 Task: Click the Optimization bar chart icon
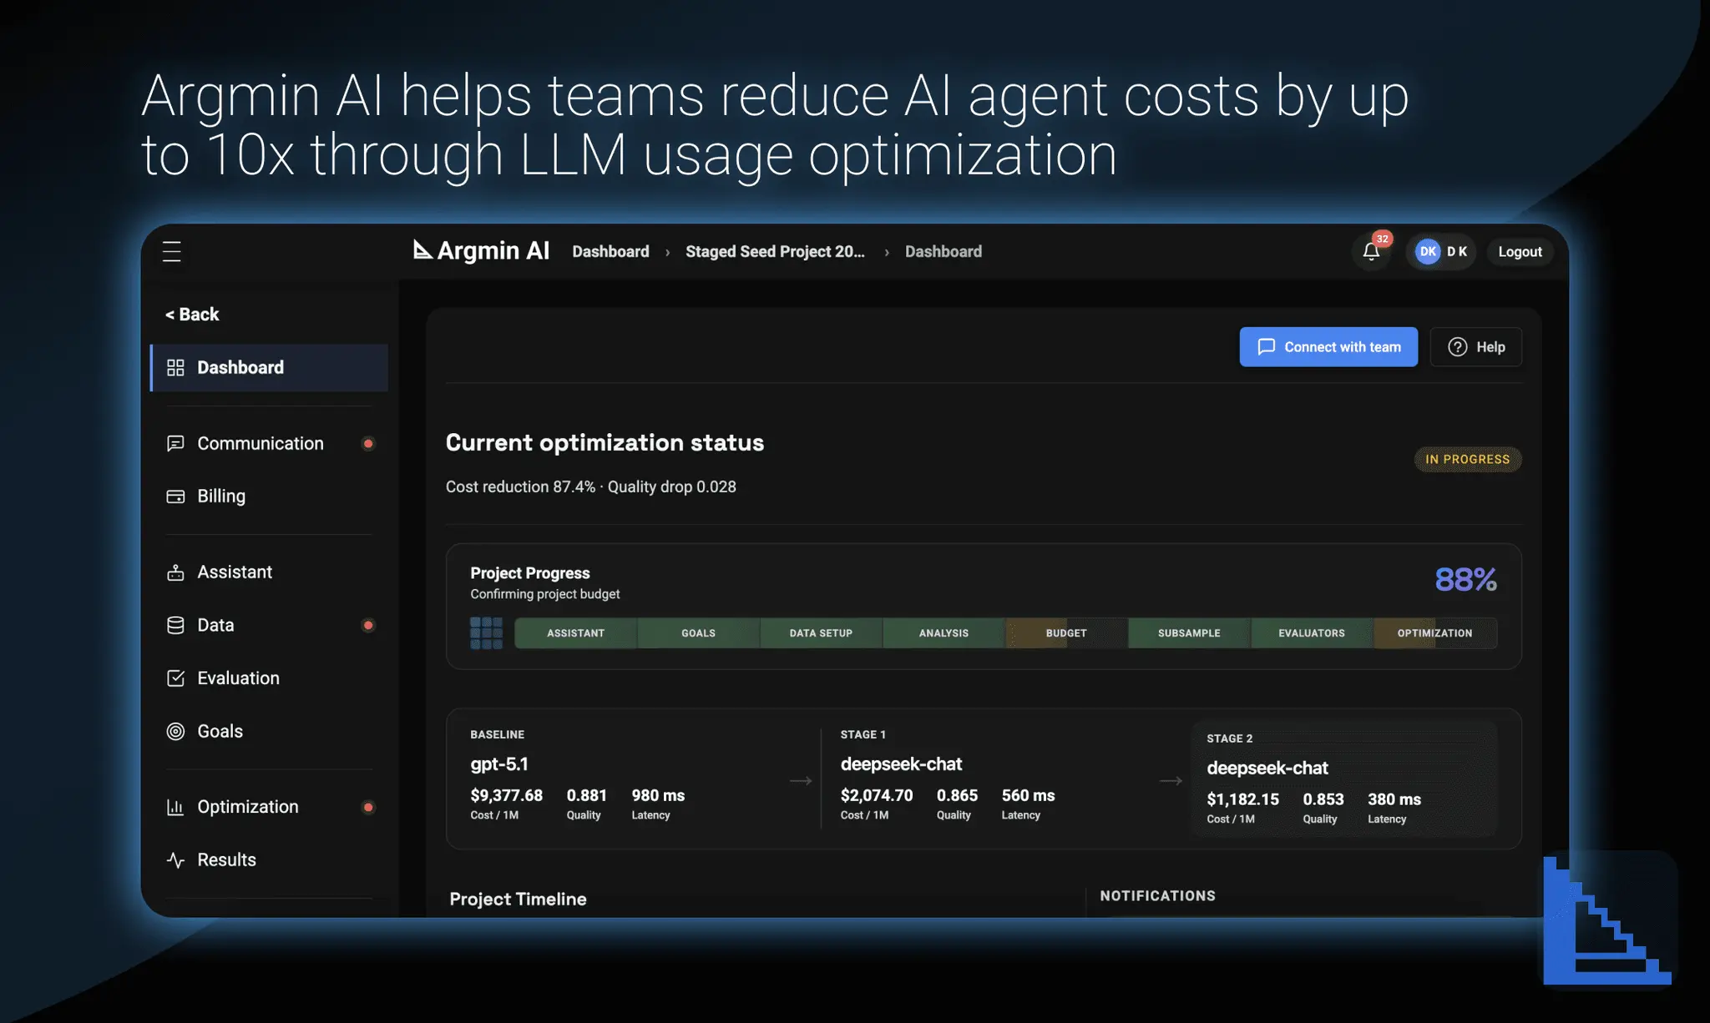(175, 807)
